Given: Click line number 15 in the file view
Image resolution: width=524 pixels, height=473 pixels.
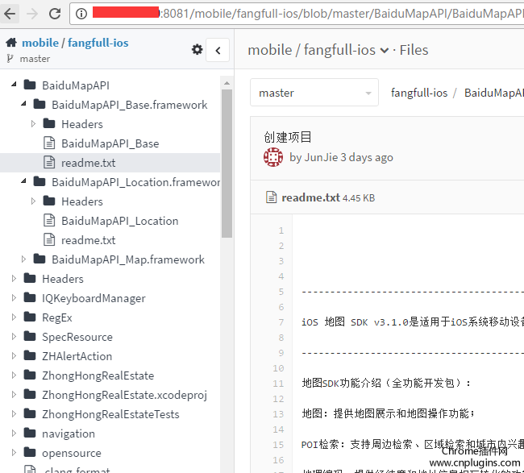Looking at the screenshot, I should (278, 445).
